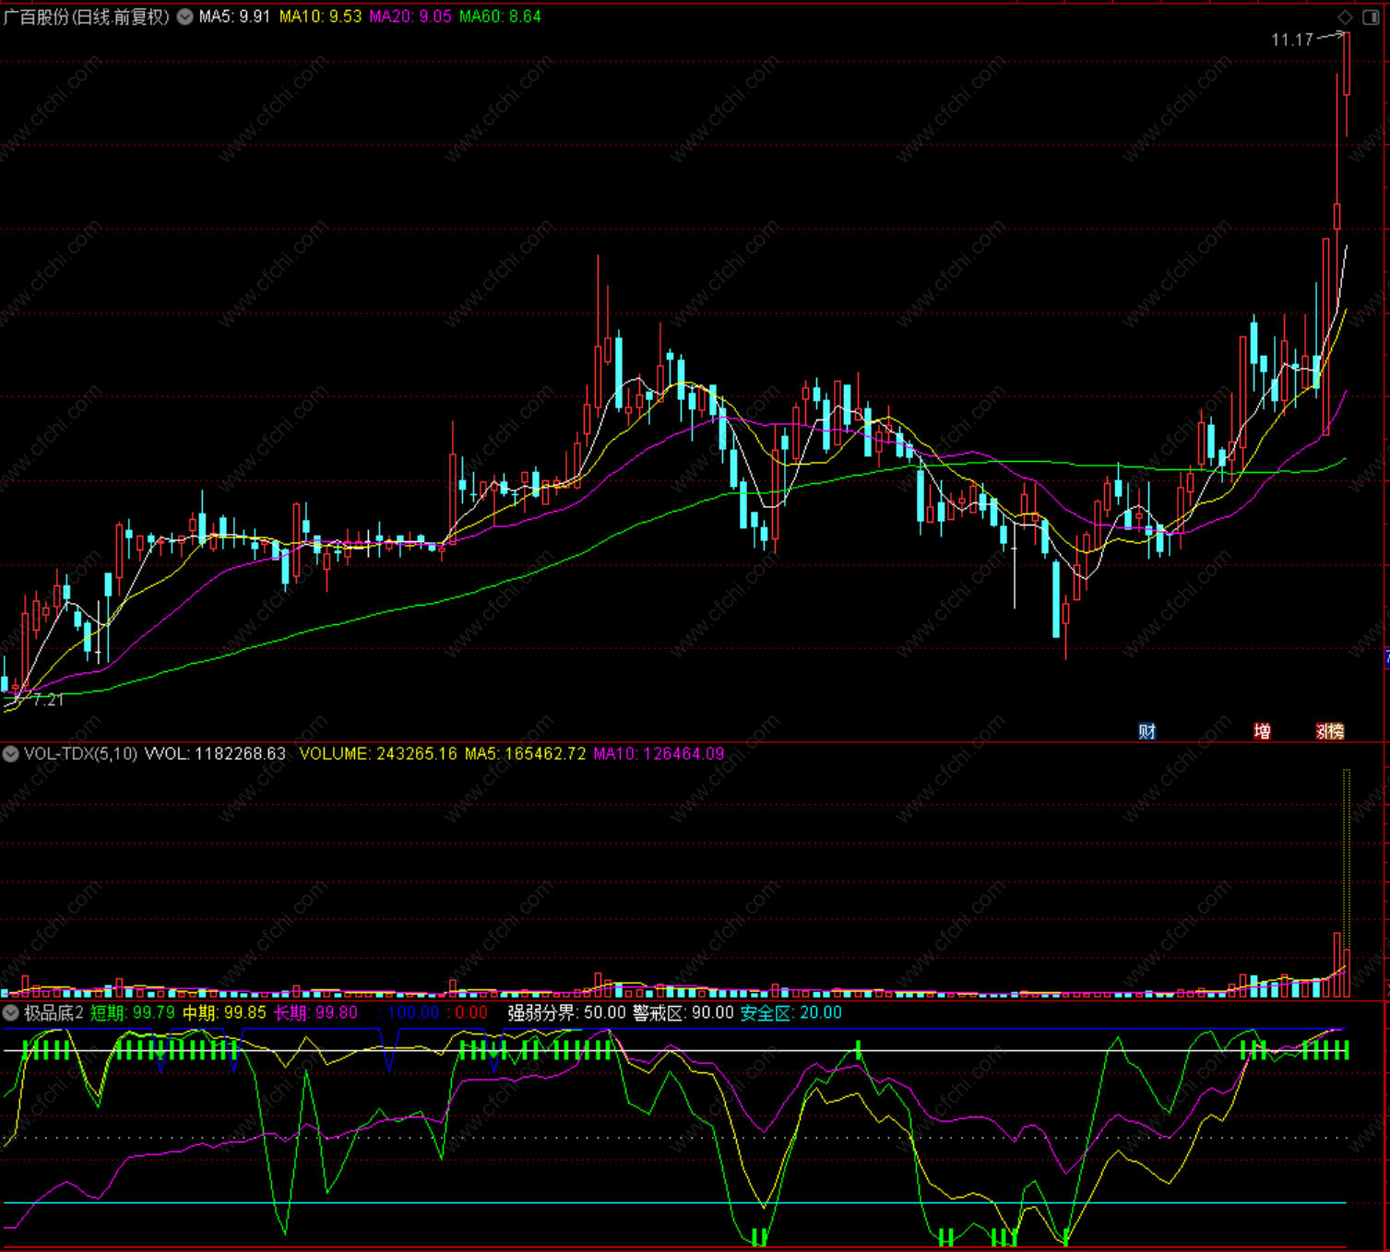Click the tallest volume bar at right
This screenshot has width=1390, height=1252.
tap(1347, 883)
